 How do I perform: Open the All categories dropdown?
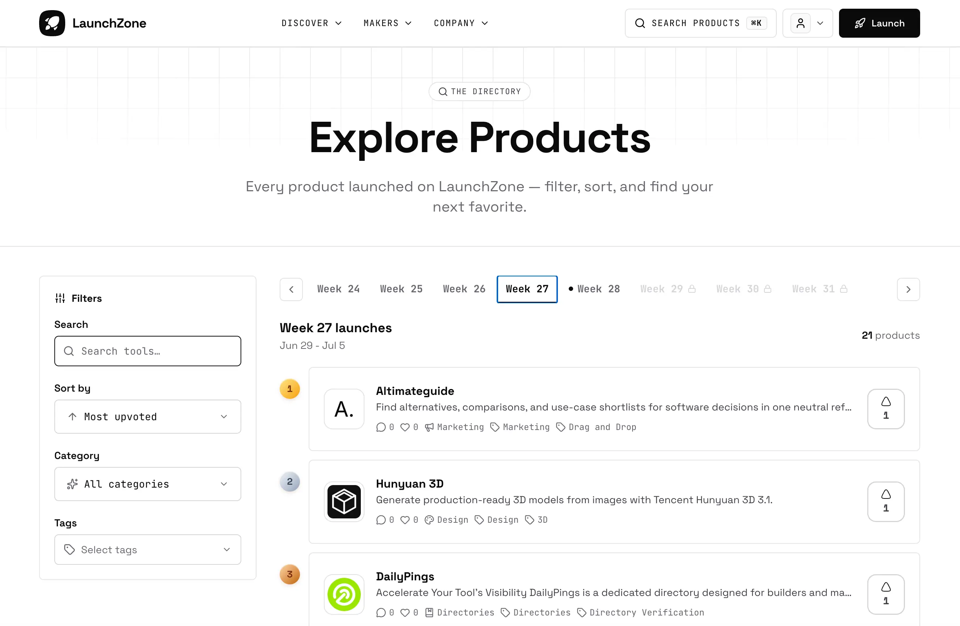point(148,484)
